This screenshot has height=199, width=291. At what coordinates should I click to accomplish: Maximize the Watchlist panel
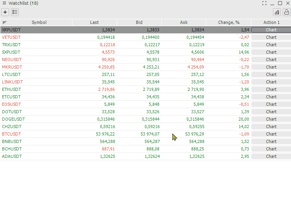click(280, 3)
